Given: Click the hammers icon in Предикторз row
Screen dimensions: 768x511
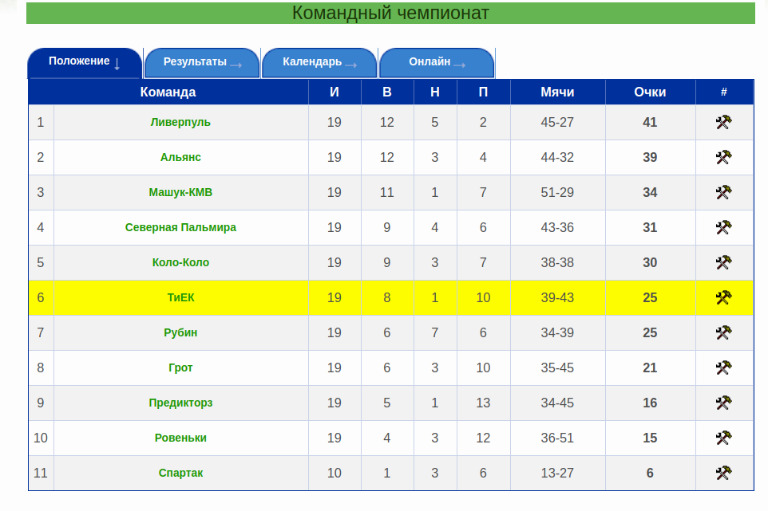Looking at the screenshot, I should tap(723, 403).
